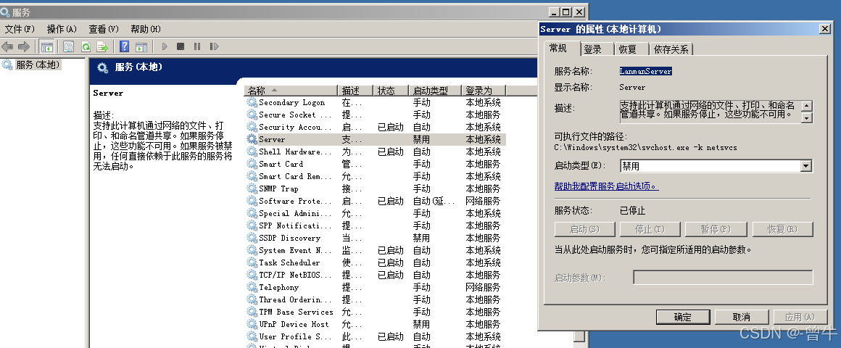
Task: Open the 文件(F) menu
Action: coord(20,29)
